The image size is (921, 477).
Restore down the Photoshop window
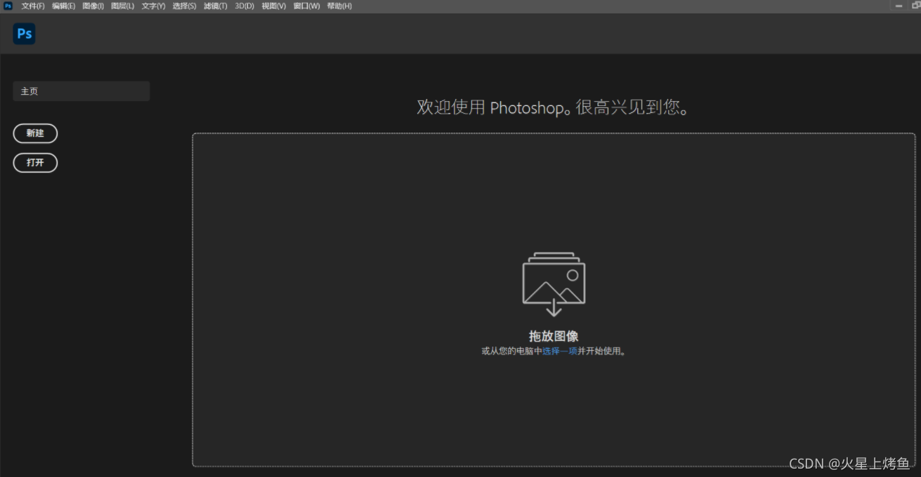pos(915,6)
